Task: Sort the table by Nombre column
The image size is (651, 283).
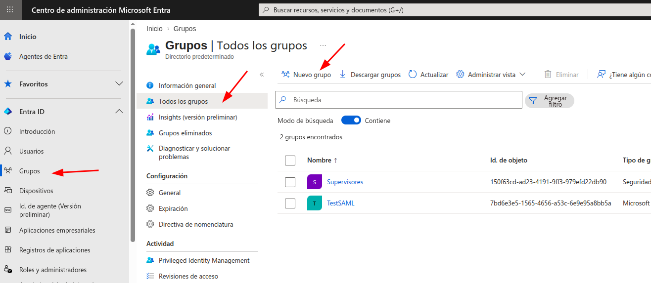Action: [x=322, y=160]
